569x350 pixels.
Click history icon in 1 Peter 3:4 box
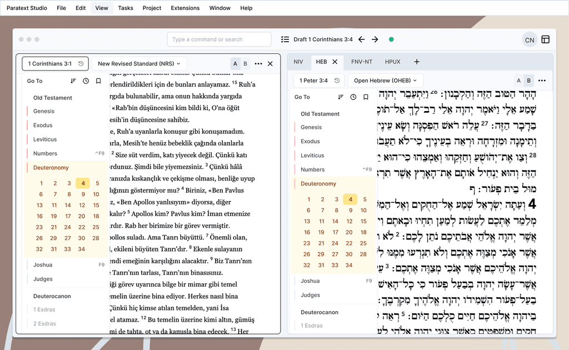pyautogui.click(x=337, y=81)
